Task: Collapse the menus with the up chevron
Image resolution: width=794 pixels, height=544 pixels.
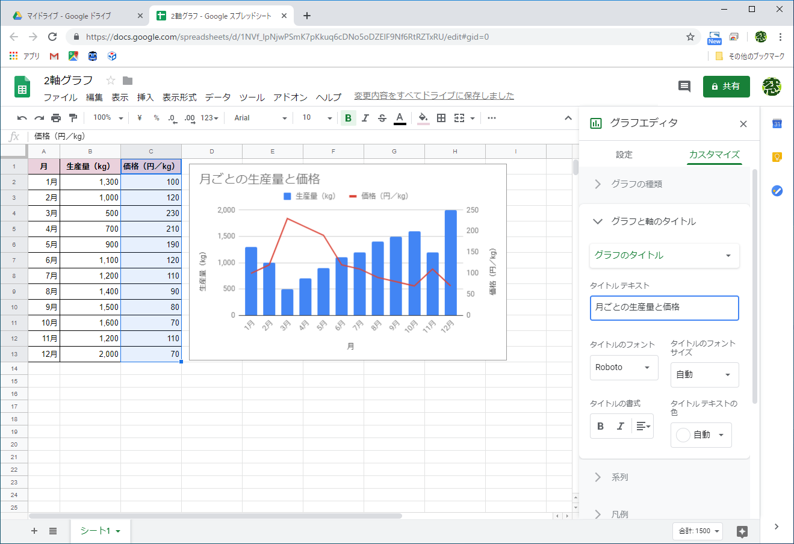Action: (568, 118)
